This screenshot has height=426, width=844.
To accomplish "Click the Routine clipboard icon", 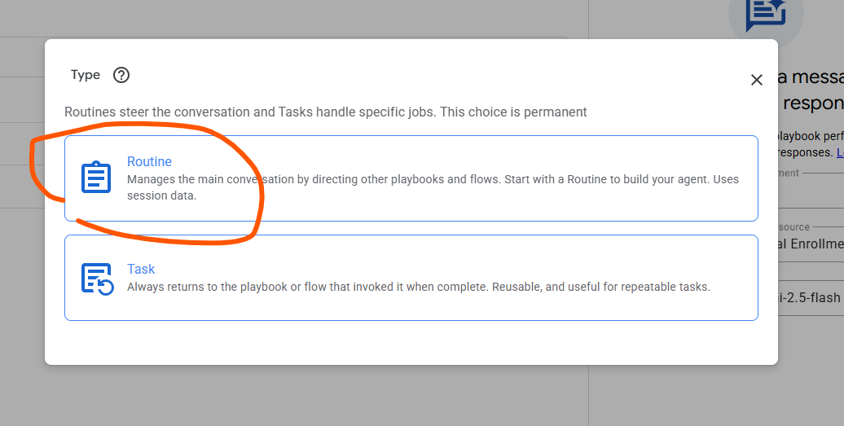I will click(x=96, y=178).
